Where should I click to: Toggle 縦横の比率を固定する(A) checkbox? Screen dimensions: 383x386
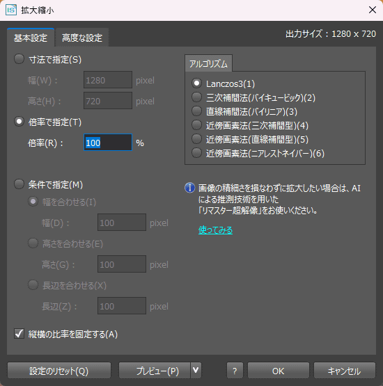coord(65,334)
